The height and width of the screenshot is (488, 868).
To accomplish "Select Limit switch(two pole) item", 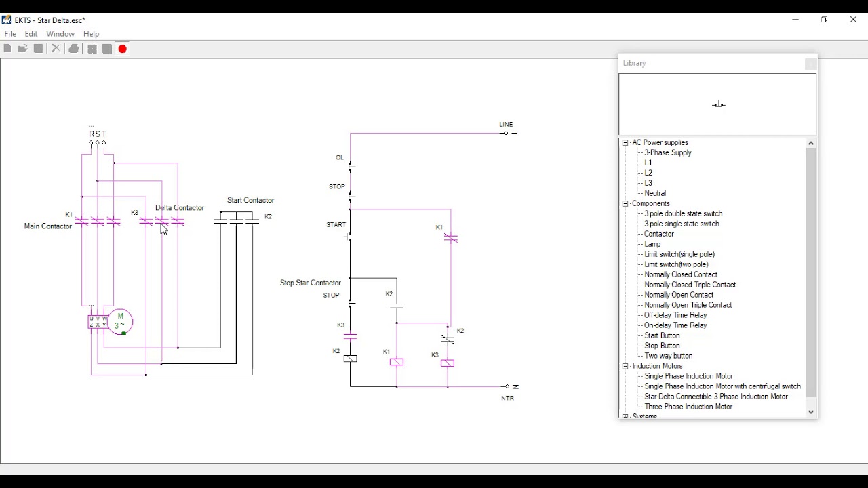I will [677, 265].
